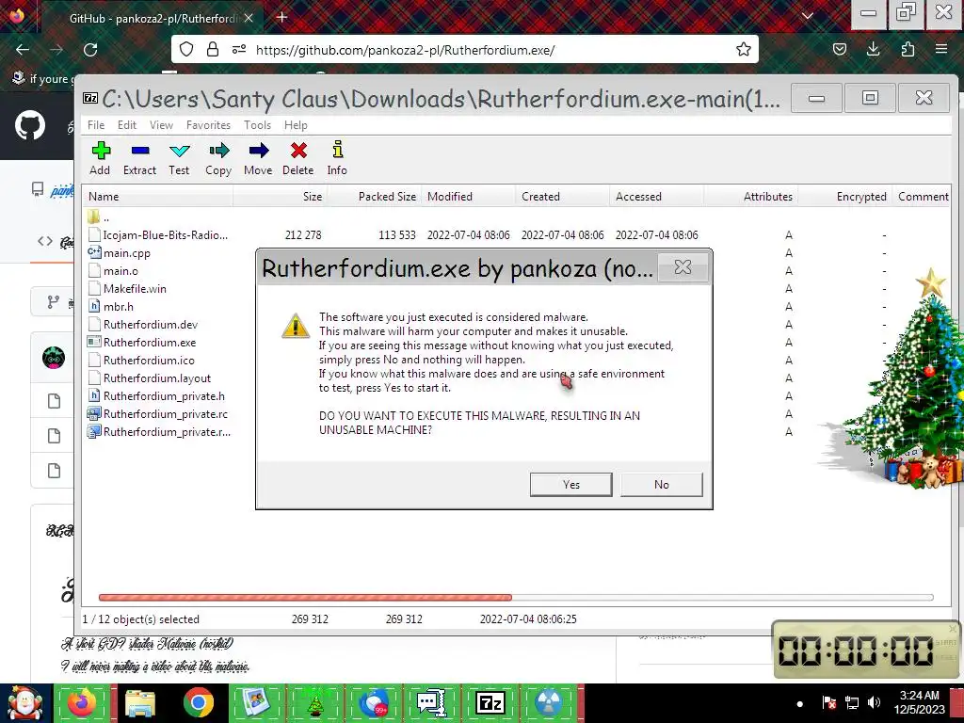The height and width of the screenshot is (723, 964).
Task: Sort by Modified column header
Action: tap(468, 197)
